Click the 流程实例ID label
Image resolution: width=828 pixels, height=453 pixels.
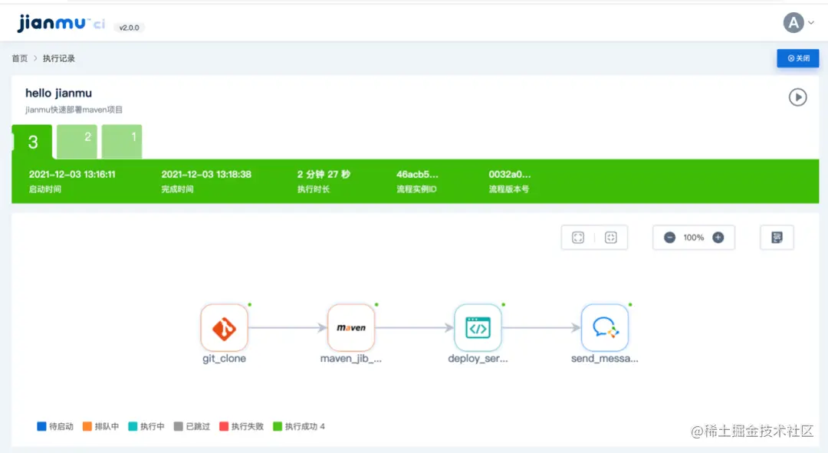point(416,189)
